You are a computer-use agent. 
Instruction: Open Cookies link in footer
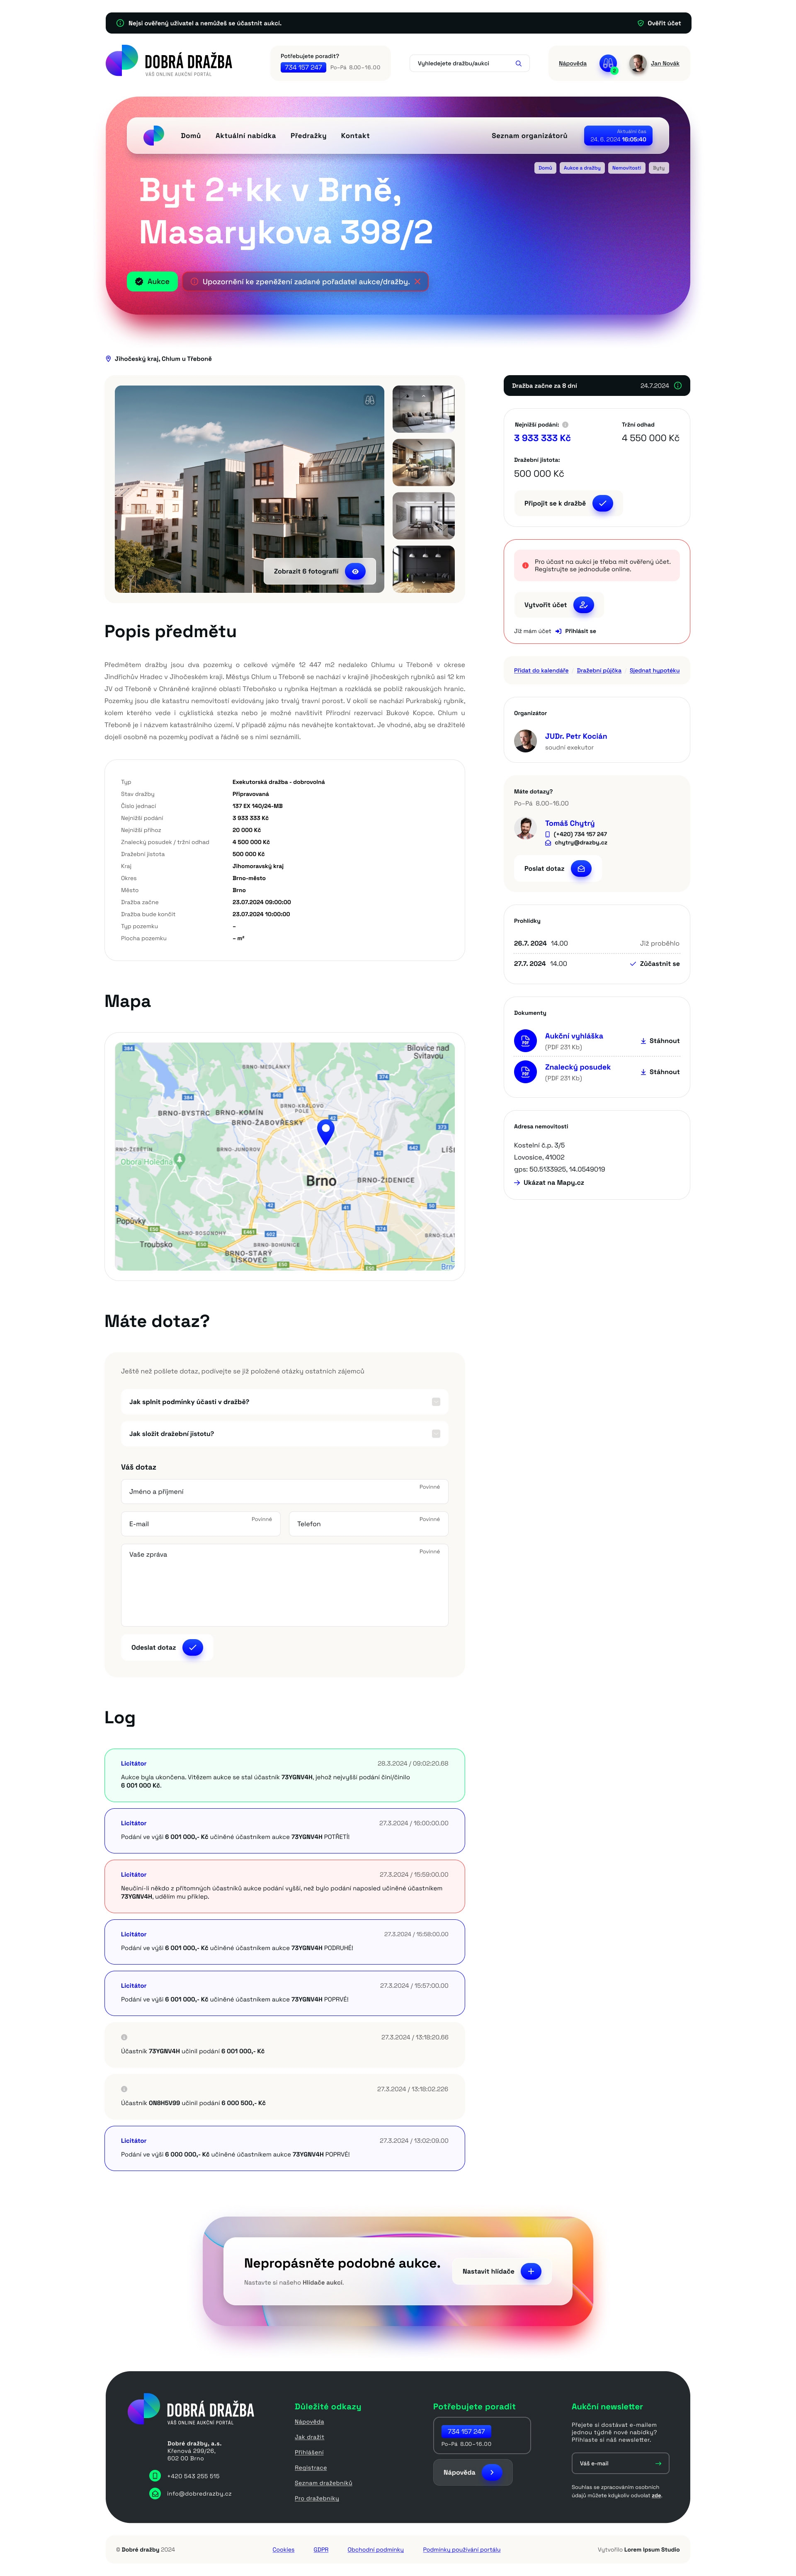284,2549
